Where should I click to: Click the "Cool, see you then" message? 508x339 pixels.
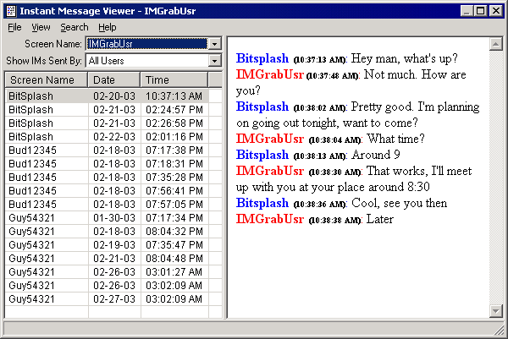point(399,203)
